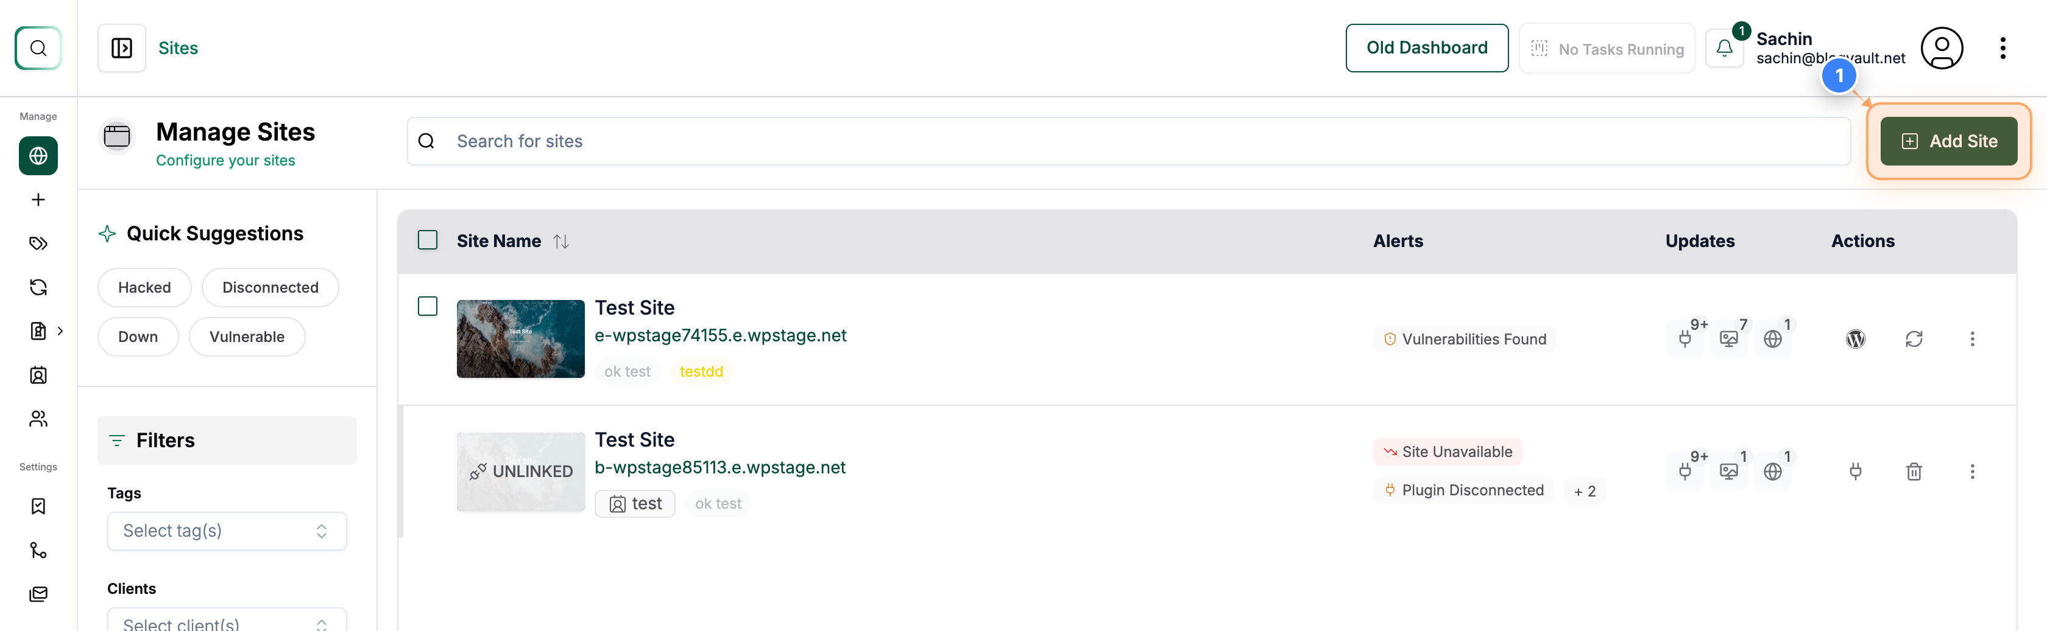Screen dimensions: 2047x631
Task: Open the notifications bell
Action: pyautogui.click(x=1724, y=47)
